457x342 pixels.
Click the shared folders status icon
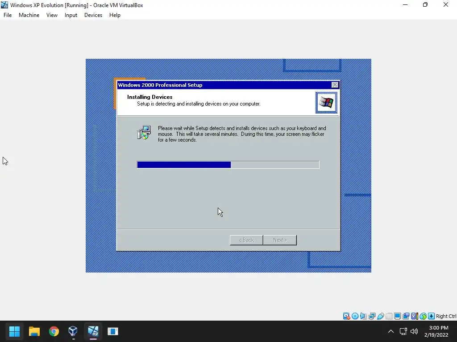389,316
